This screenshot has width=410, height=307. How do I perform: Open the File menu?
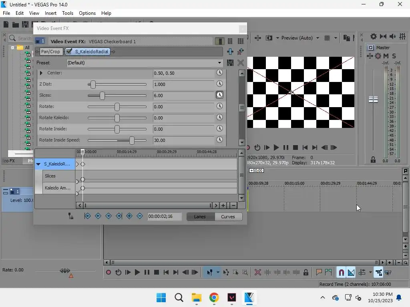(x=6, y=13)
